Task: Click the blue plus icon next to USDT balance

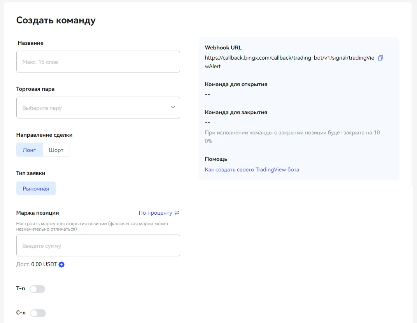Action: click(61, 265)
